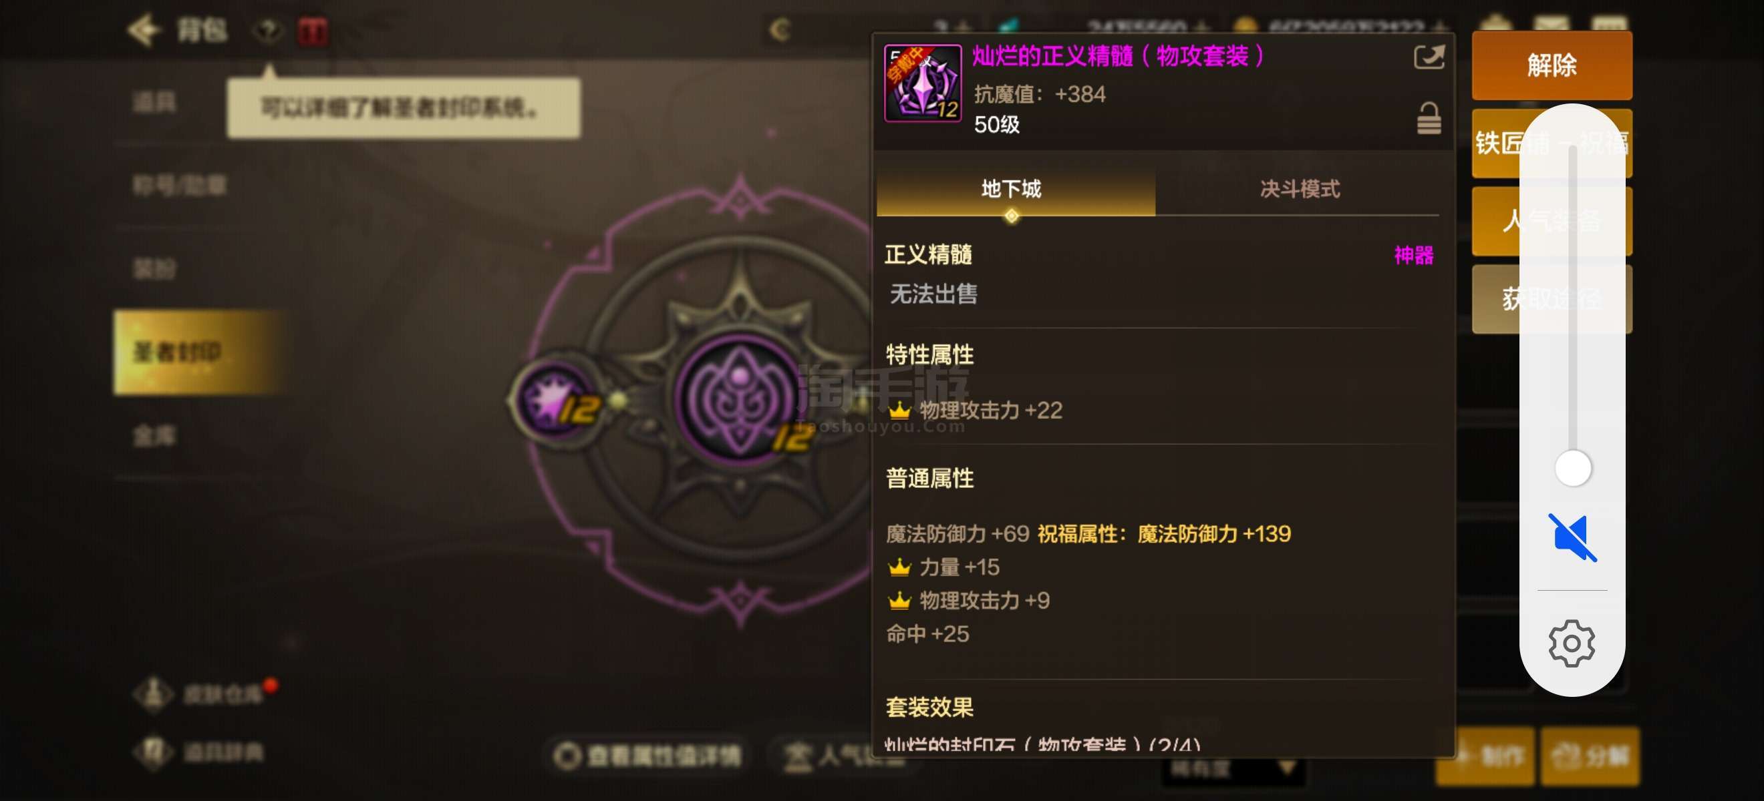Switch to the 决斗模式 tab
The height and width of the screenshot is (801, 1764).
click(x=1299, y=189)
